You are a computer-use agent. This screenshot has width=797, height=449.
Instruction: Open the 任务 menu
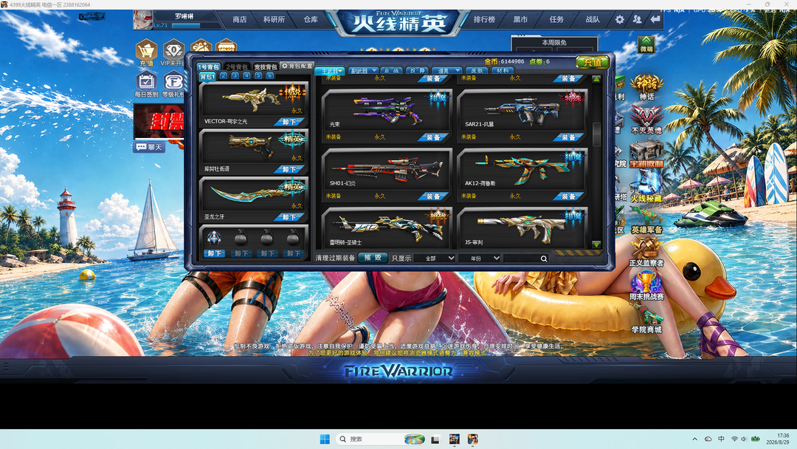click(556, 19)
